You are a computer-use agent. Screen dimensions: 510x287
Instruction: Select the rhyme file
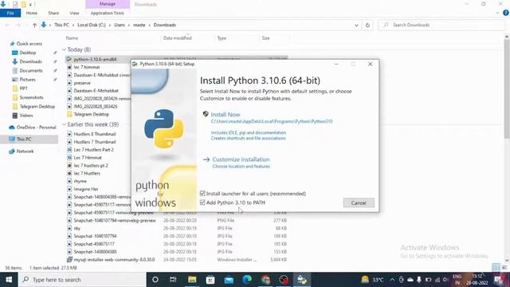click(80, 181)
